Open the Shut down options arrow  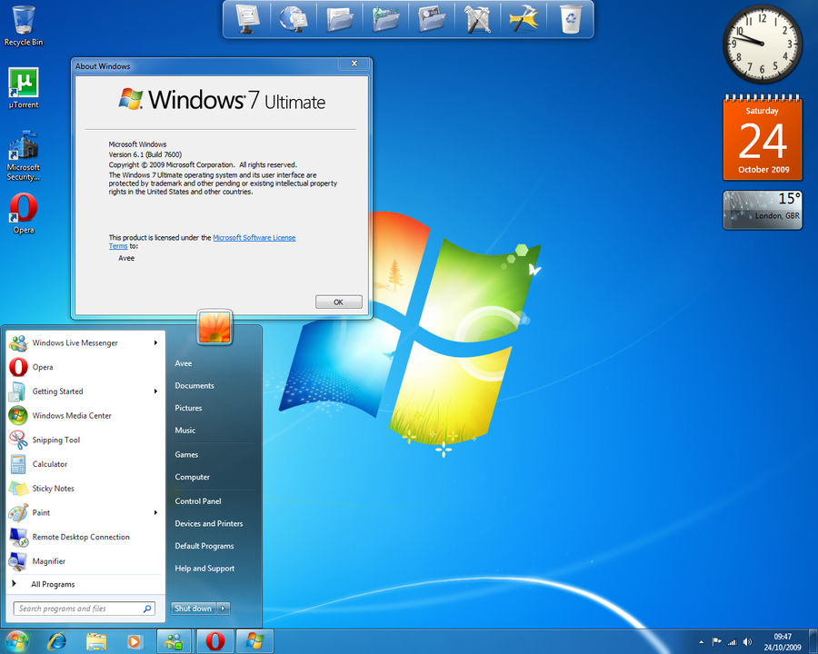click(x=224, y=608)
